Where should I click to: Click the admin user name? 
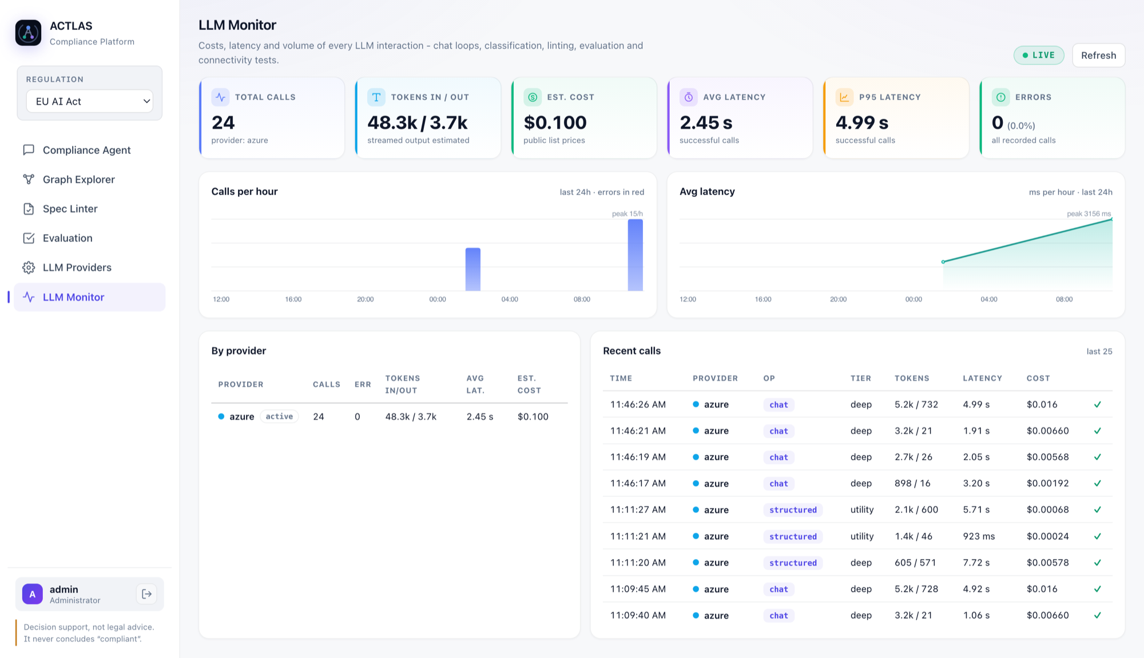point(63,589)
